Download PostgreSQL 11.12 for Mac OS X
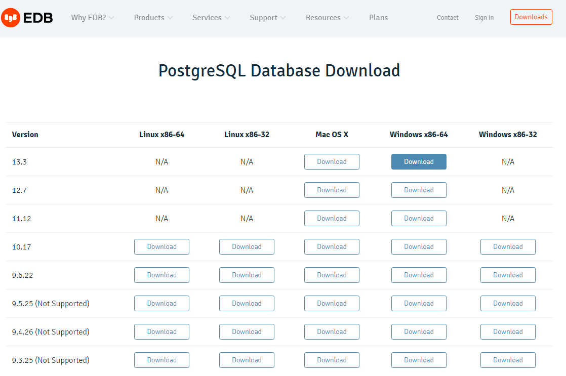The height and width of the screenshot is (376, 566). tap(332, 218)
